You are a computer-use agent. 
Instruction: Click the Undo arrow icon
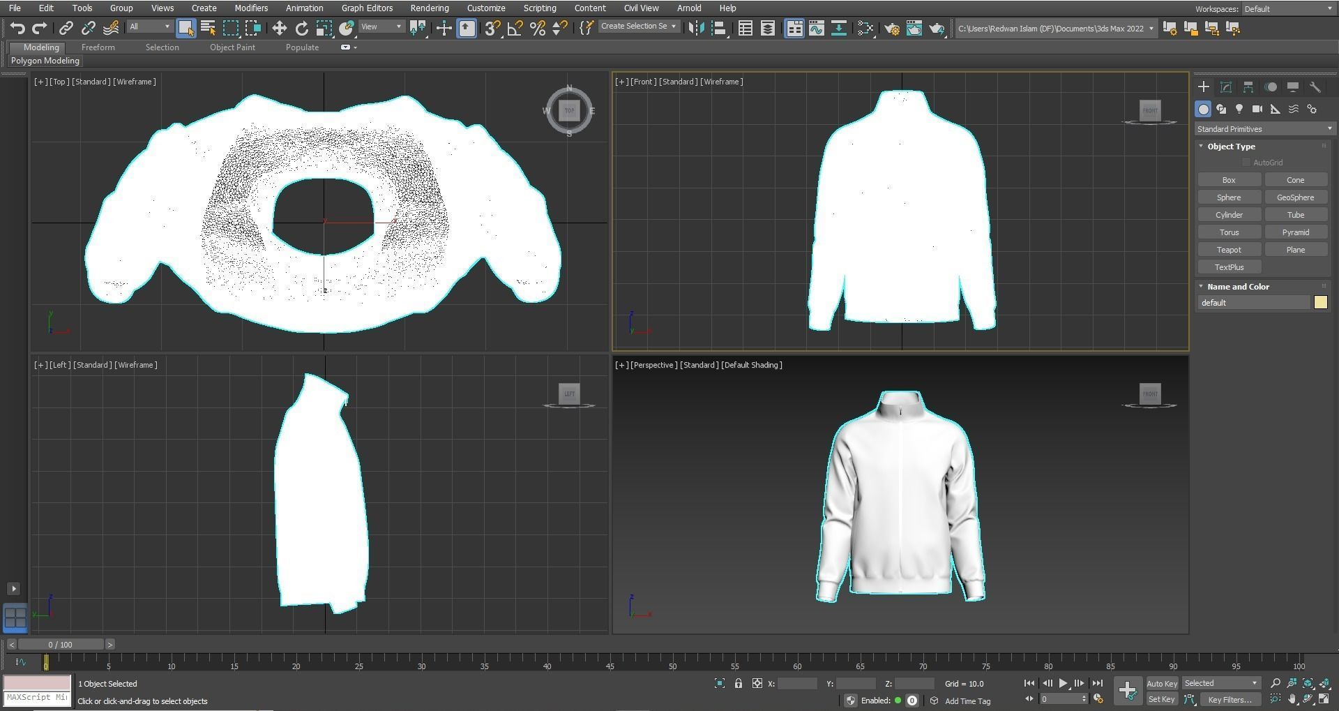17,28
